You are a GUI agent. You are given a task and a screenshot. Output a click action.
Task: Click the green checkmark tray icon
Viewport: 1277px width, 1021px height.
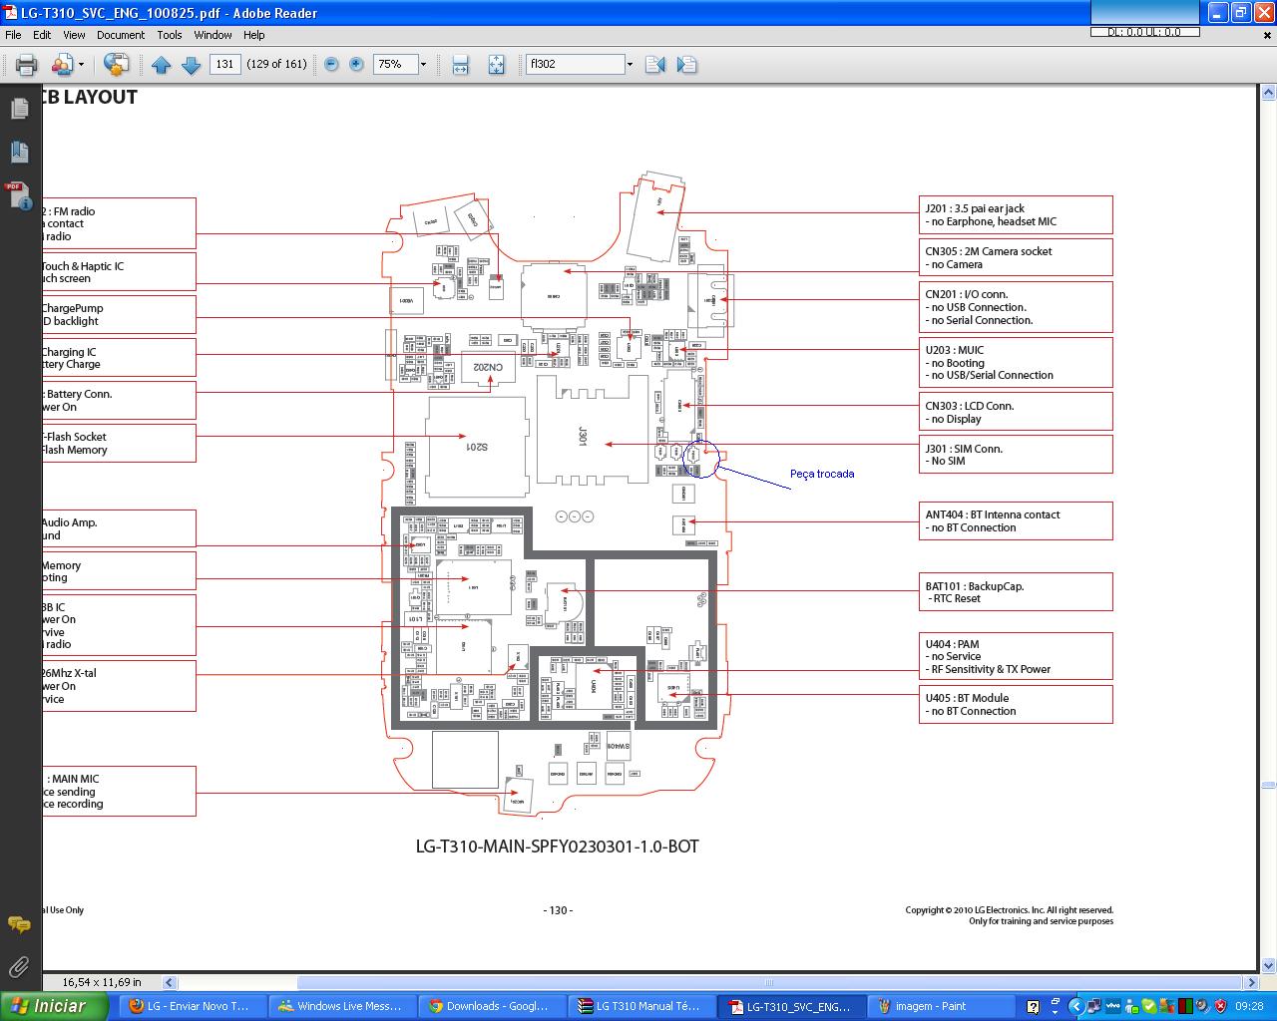pos(1149,1006)
